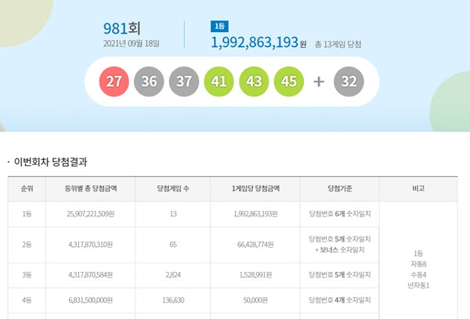Select remark text 수동4
The image size is (470, 319).
click(418, 275)
